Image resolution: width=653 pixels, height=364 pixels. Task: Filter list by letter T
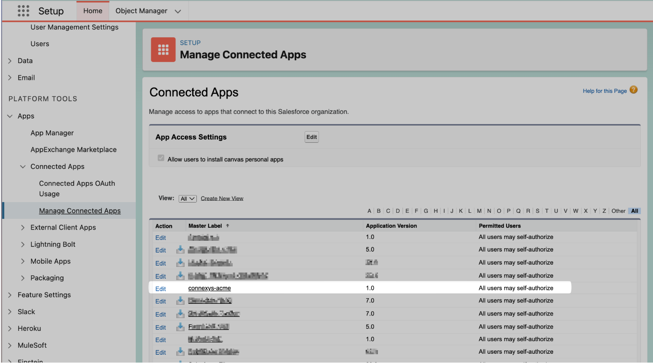pyautogui.click(x=547, y=211)
